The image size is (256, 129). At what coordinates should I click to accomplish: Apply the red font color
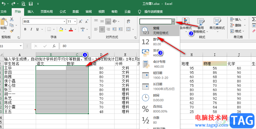point(71,29)
